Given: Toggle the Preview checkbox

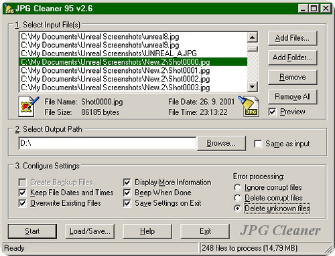Looking at the screenshot, I should coord(272,112).
